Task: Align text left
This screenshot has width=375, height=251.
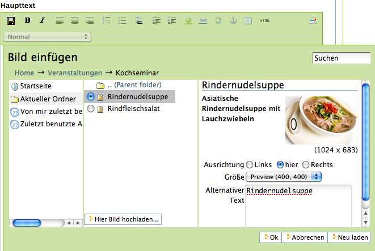Action: [x=60, y=21]
